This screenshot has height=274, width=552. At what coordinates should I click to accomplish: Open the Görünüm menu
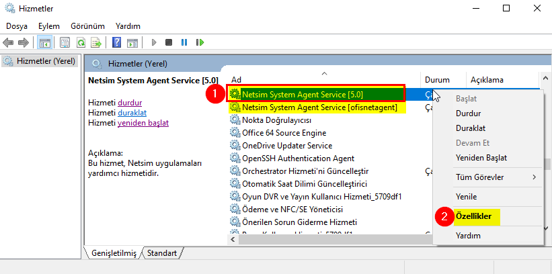click(x=87, y=26)
